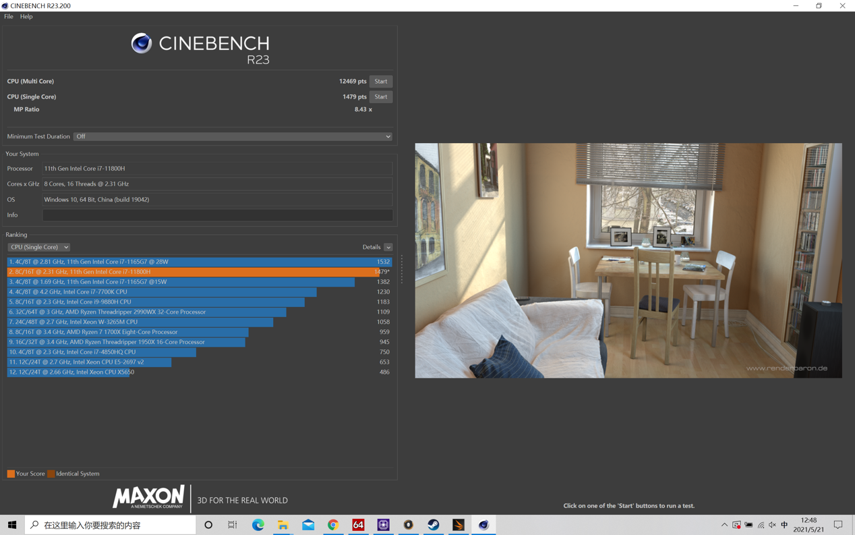The width and height of the screenshot is (855, 535).
Task: Open the File menu
Action: 9,16
